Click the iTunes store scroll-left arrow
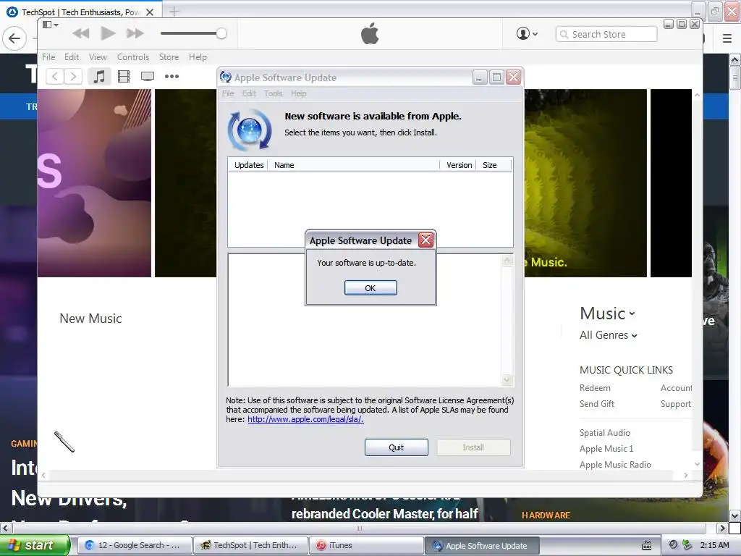741x556 pixels. click(43, 476)
